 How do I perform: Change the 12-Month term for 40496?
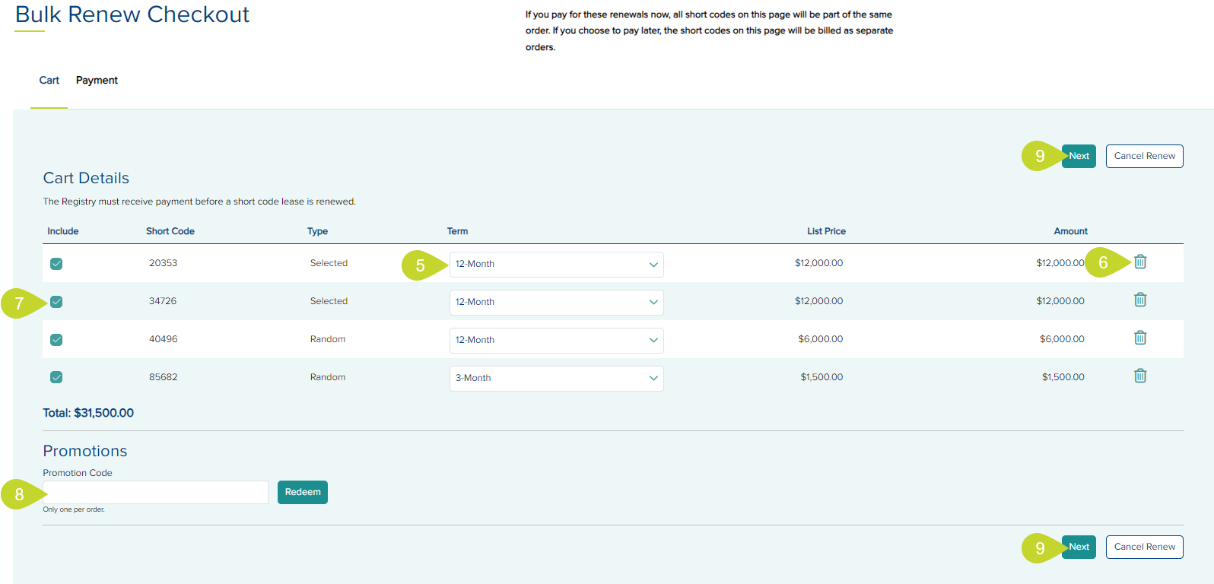[x=556, y=341]
